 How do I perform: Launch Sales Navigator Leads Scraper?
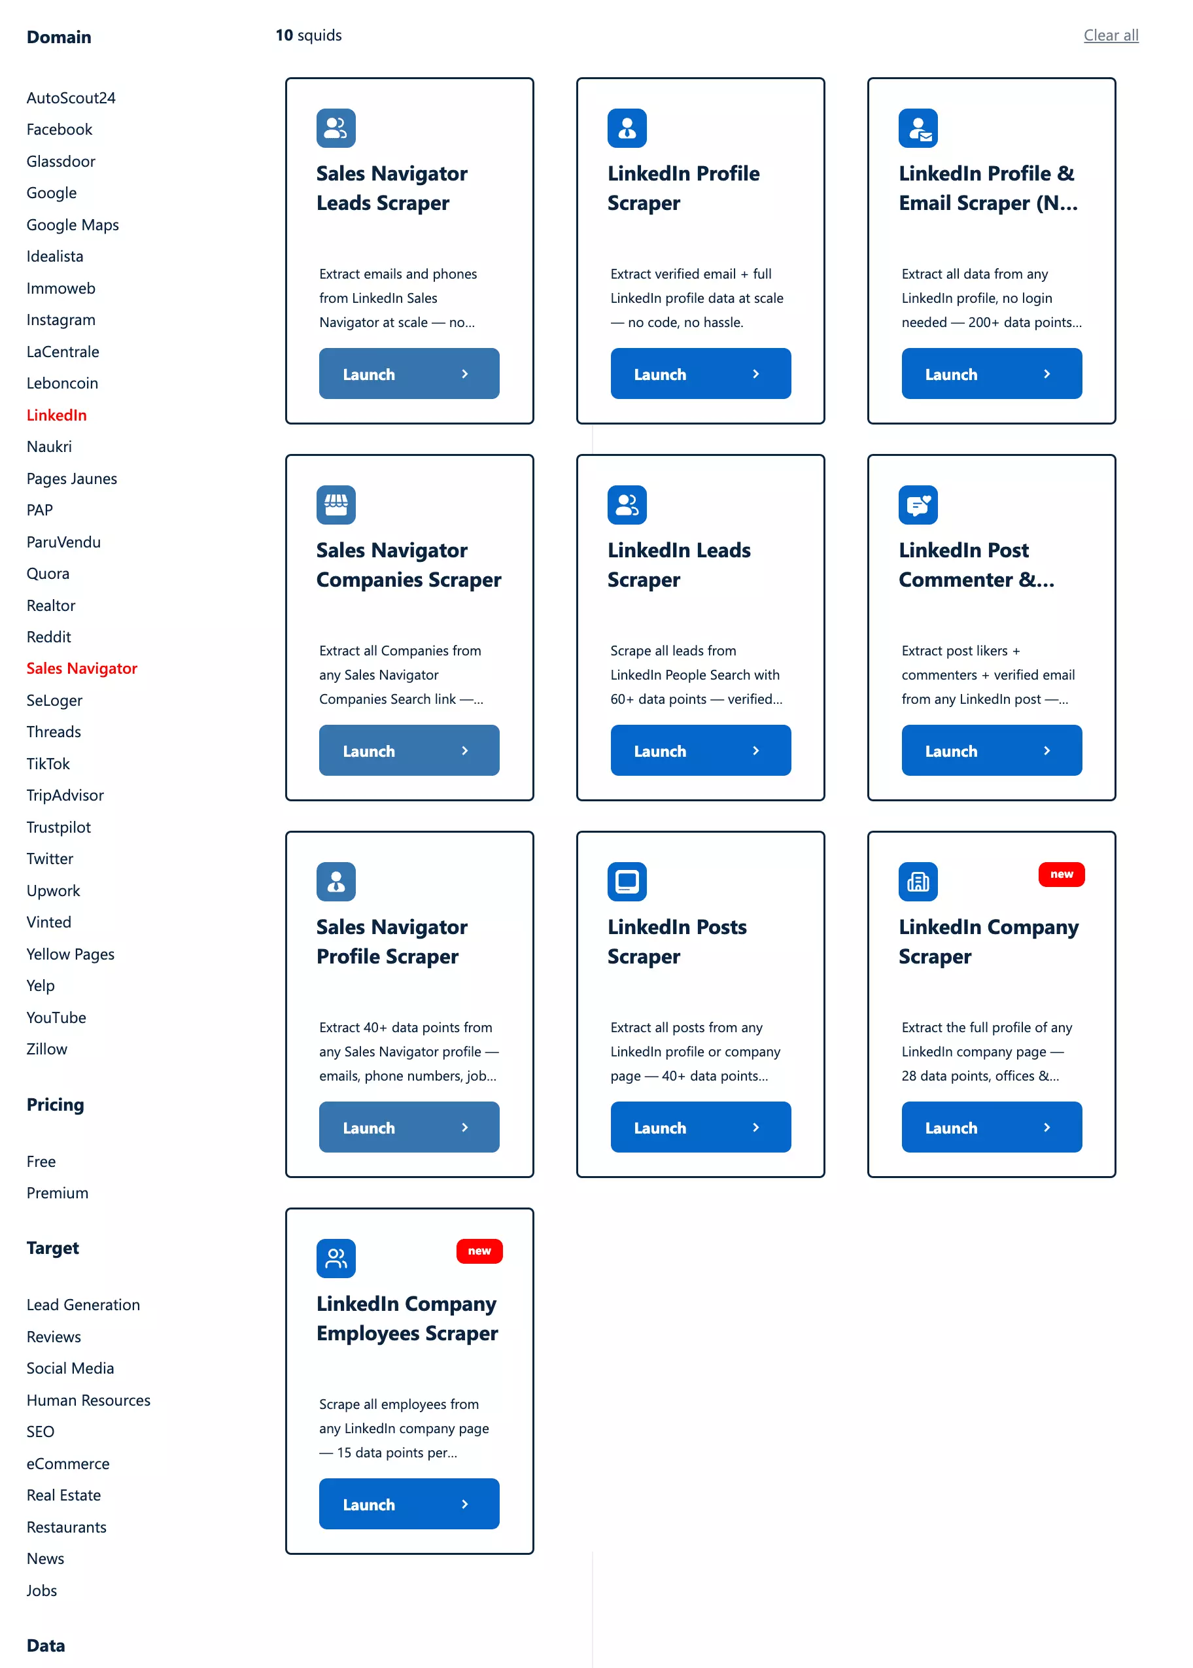tap(409, 374)
